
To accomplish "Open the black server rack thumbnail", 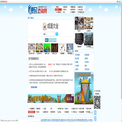I will click(79, 39).
